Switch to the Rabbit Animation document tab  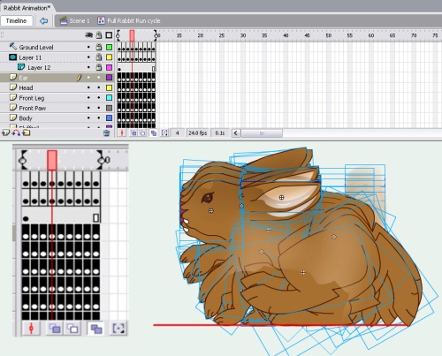pos(27,8)
